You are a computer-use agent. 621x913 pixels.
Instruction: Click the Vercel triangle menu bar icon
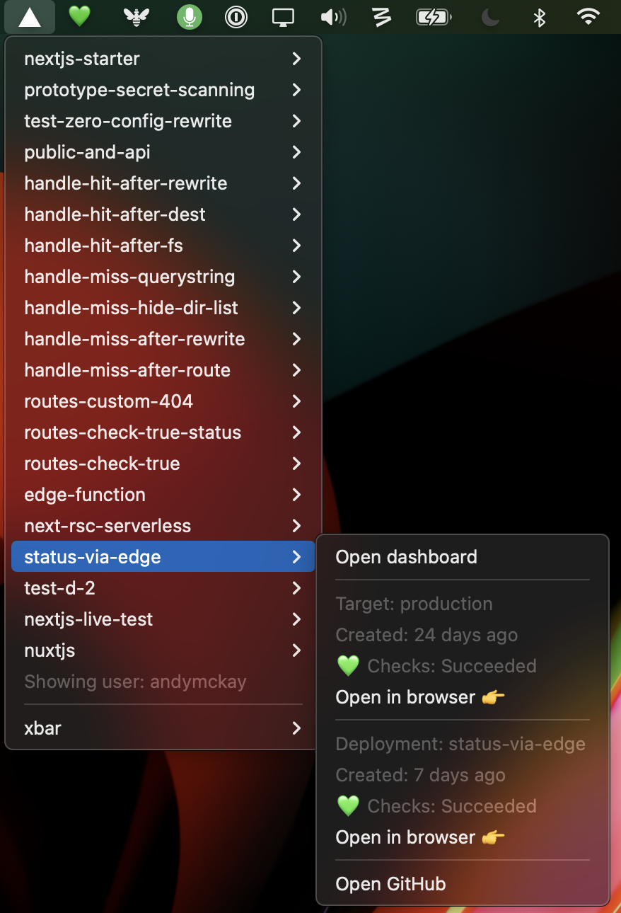pos(30,17)
